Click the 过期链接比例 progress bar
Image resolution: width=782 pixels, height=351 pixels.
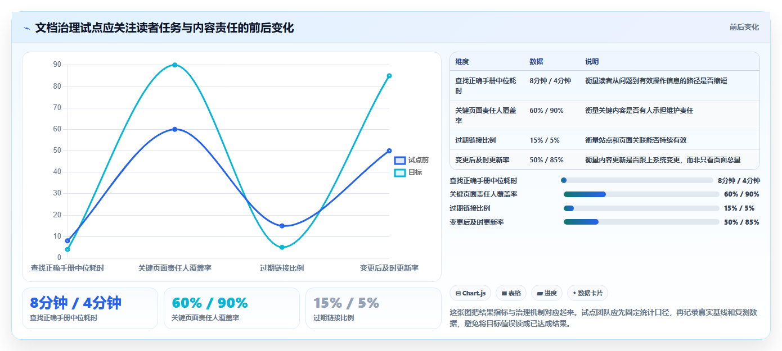click(x=641, y=208)
